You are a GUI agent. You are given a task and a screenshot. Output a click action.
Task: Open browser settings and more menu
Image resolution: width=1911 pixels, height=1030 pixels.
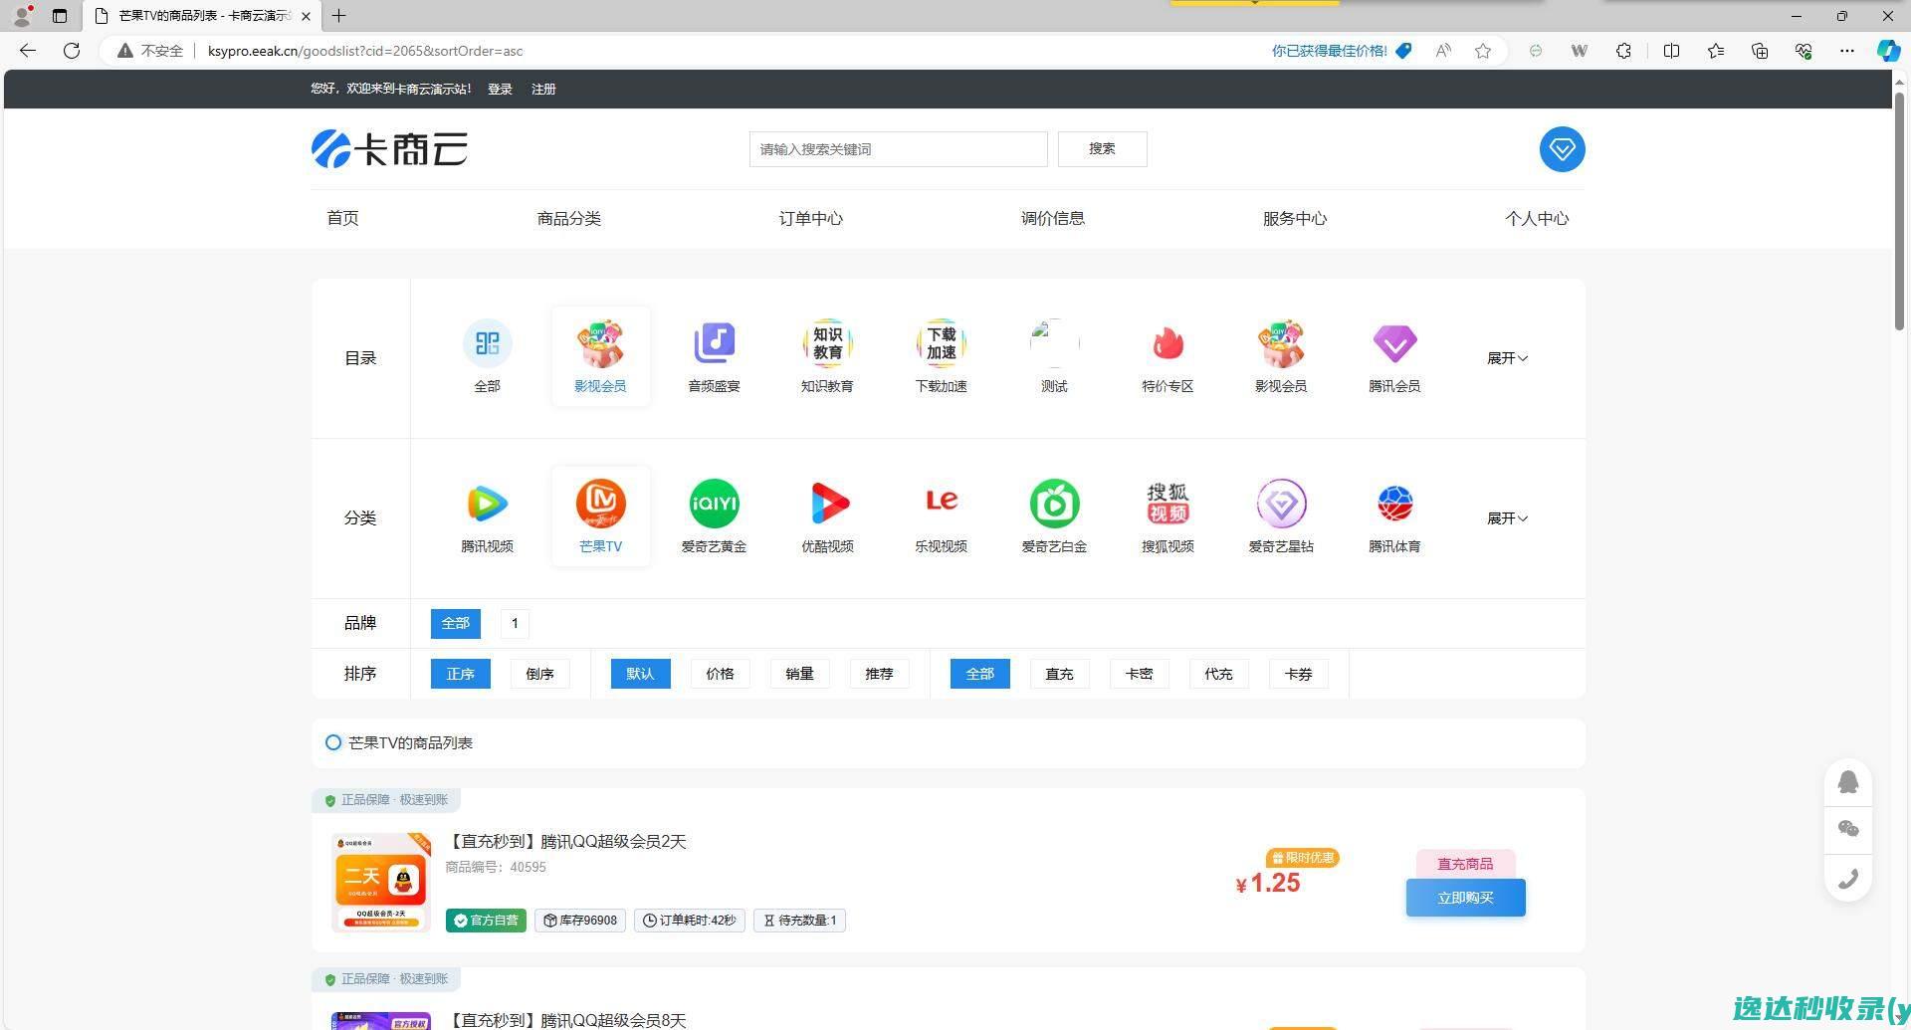(1846, 51)
